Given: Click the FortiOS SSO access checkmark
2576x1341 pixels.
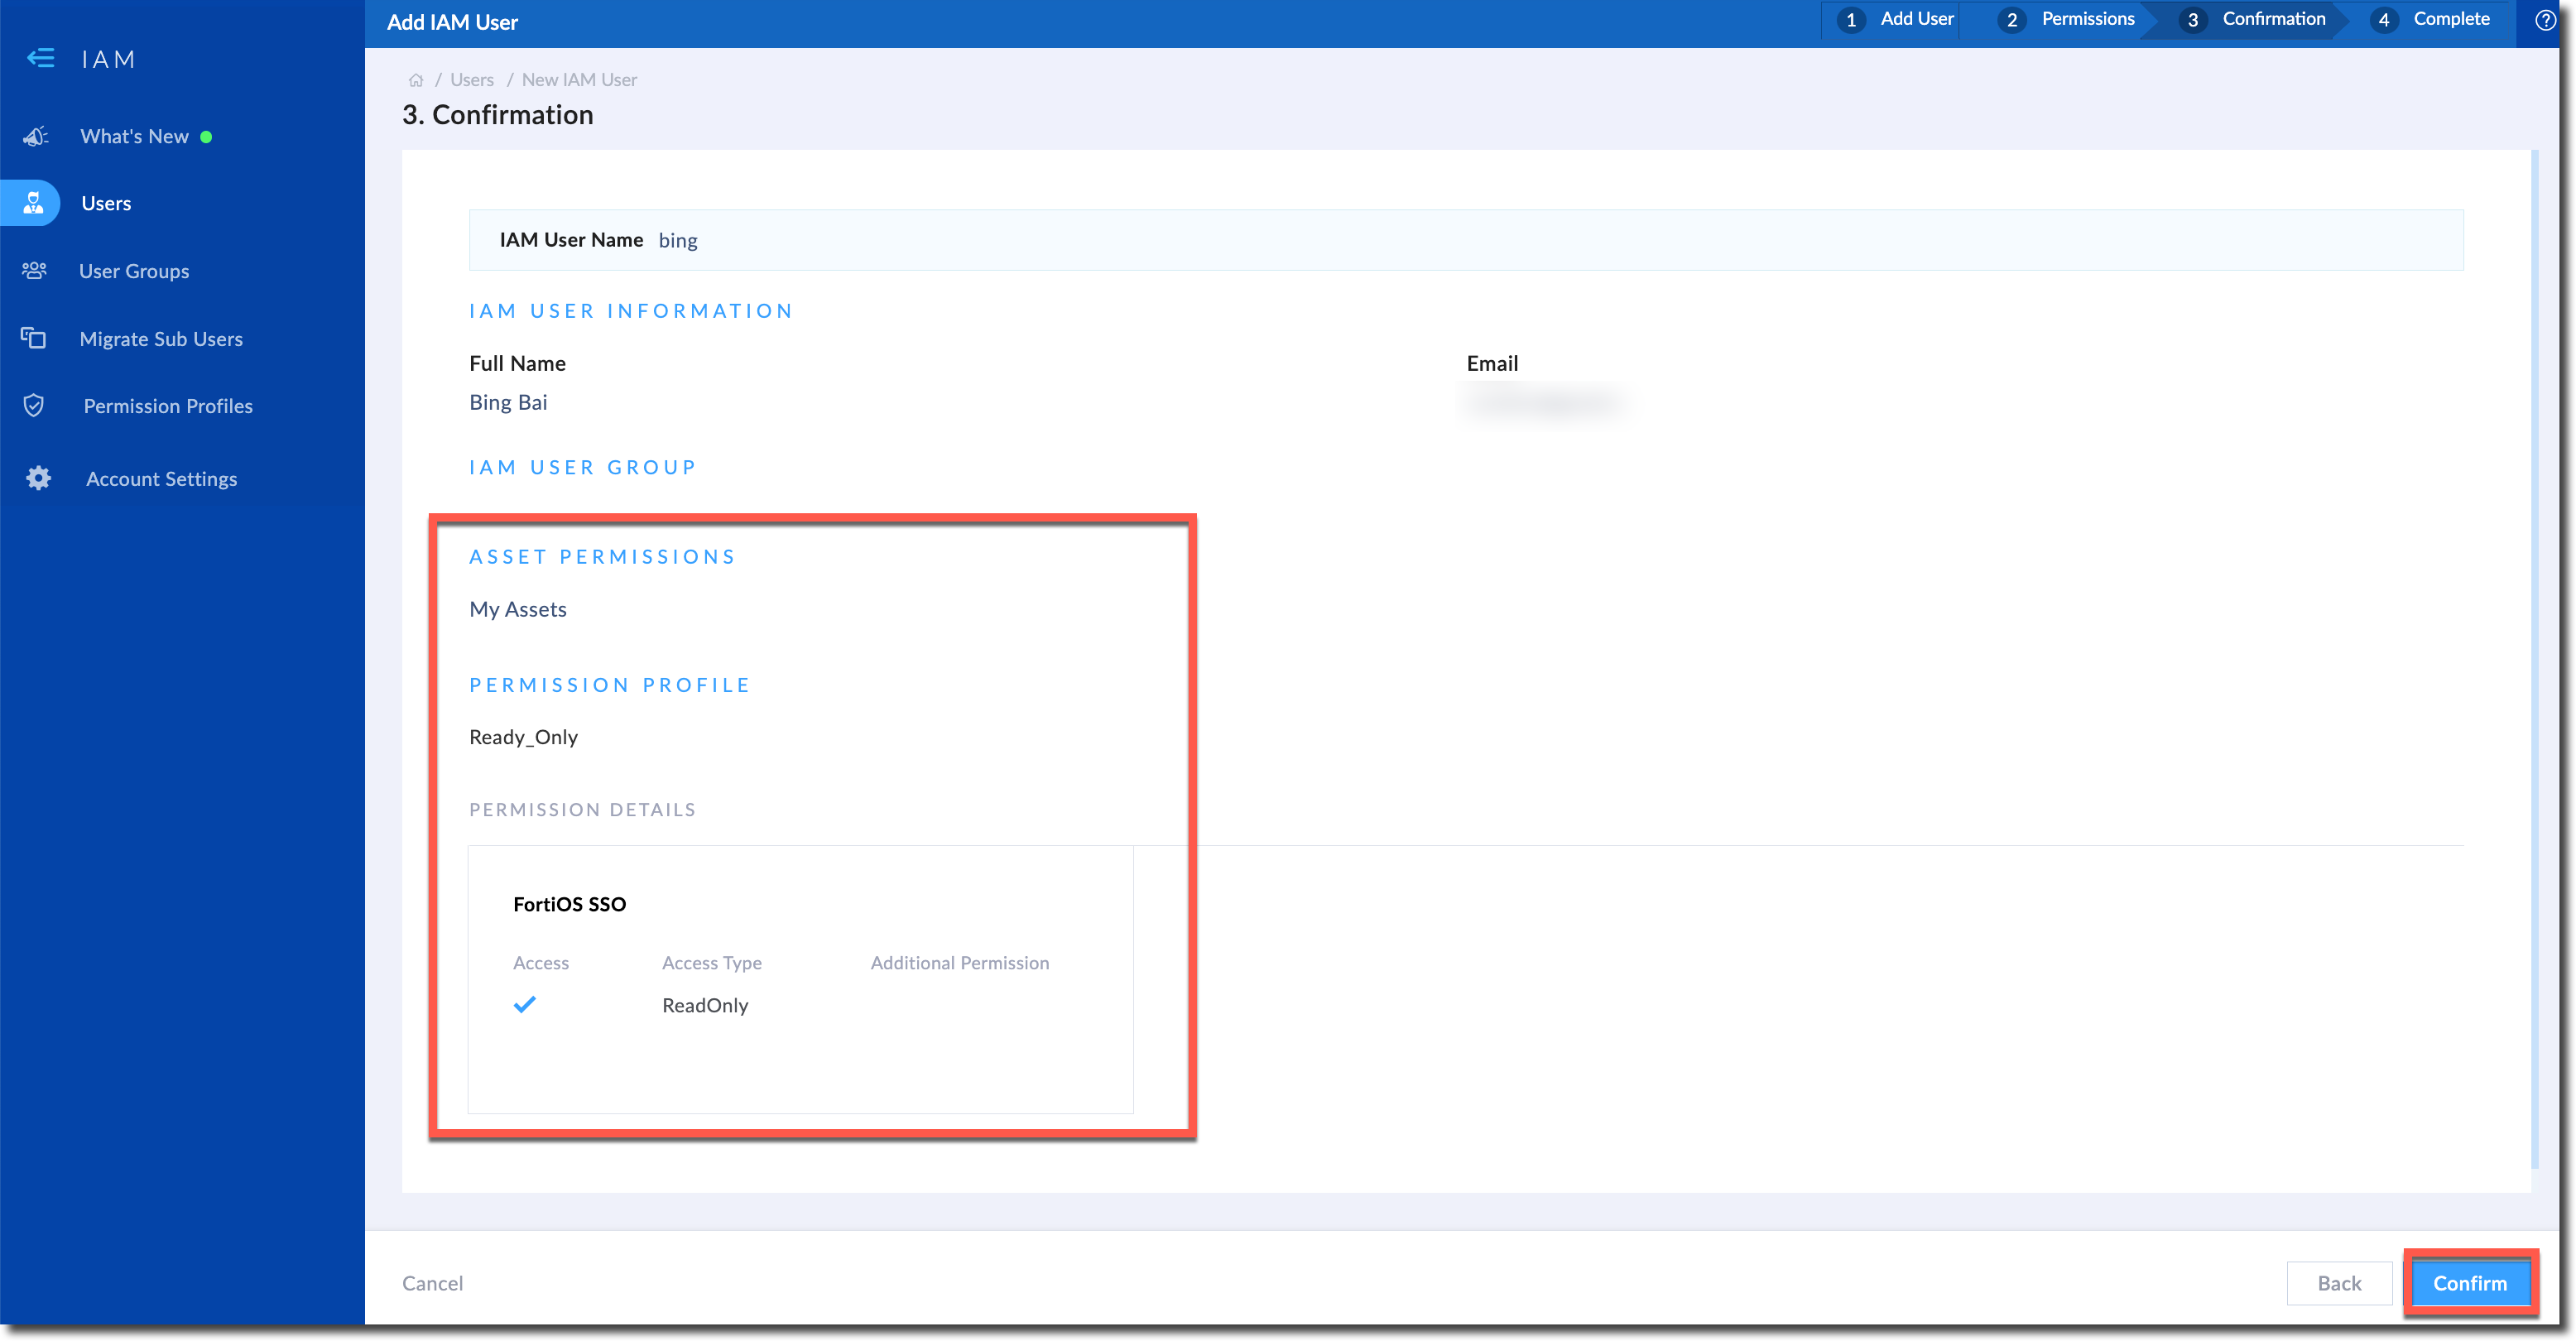Looking at the screenshot, I should [524, 1004].
